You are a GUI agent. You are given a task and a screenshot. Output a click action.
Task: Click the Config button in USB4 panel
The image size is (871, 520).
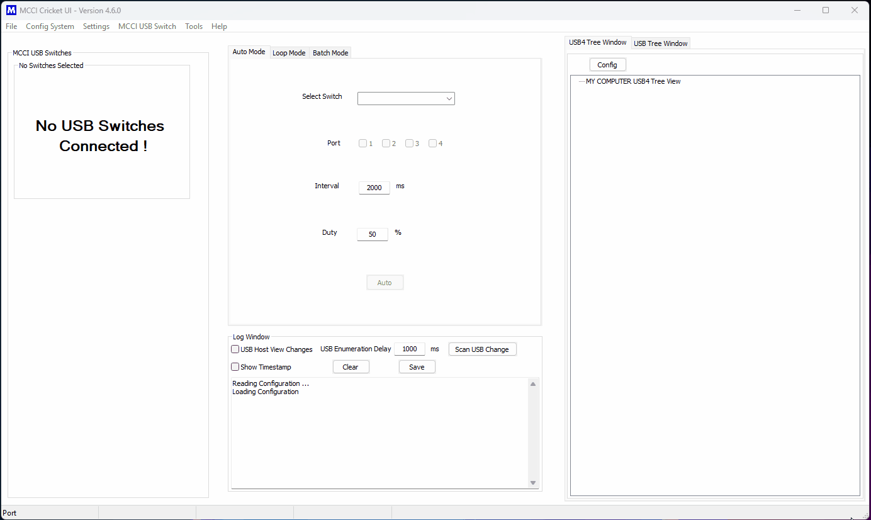pyautogui.click(x=607, y=65)
